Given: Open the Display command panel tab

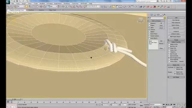Looking at the screenshot, I should click(x=161, y=15).
